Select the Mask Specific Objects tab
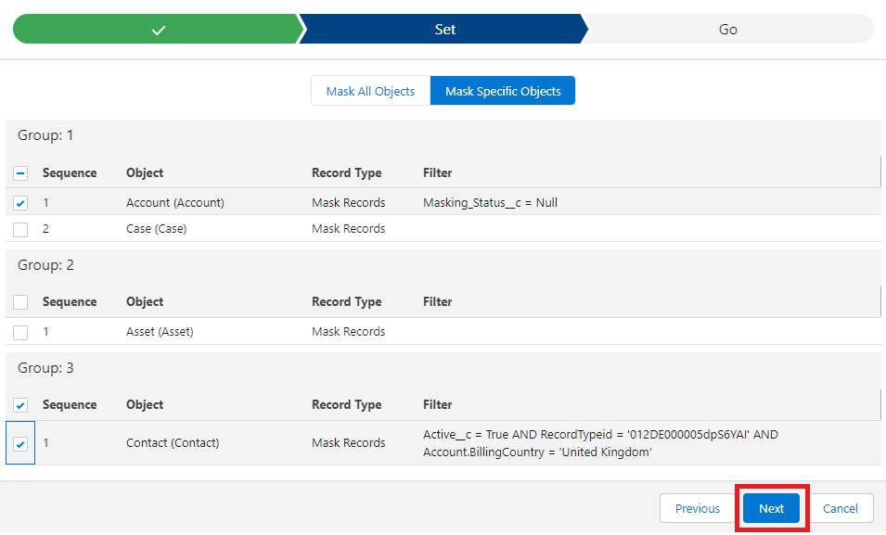The image size is (886, 535). click(x=502, y=90)
